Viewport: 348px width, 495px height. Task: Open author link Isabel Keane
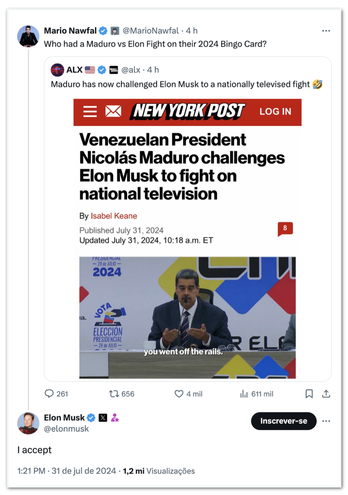pos(114,216)
